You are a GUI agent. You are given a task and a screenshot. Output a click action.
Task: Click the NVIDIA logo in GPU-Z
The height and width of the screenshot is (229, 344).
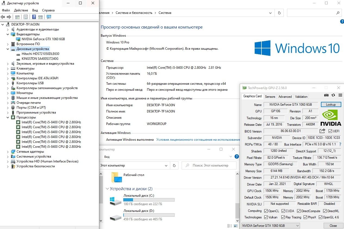point(331,118)
